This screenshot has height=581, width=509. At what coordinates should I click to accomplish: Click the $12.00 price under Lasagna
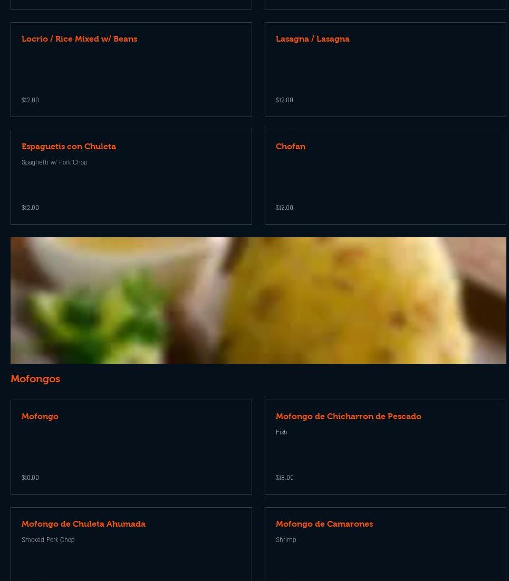284,100
